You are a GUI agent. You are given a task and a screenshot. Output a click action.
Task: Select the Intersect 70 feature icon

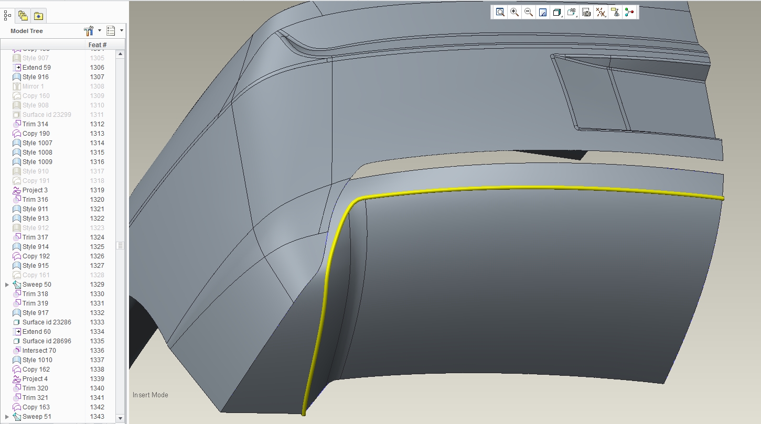pyautogui.click(x=16, y=351)
